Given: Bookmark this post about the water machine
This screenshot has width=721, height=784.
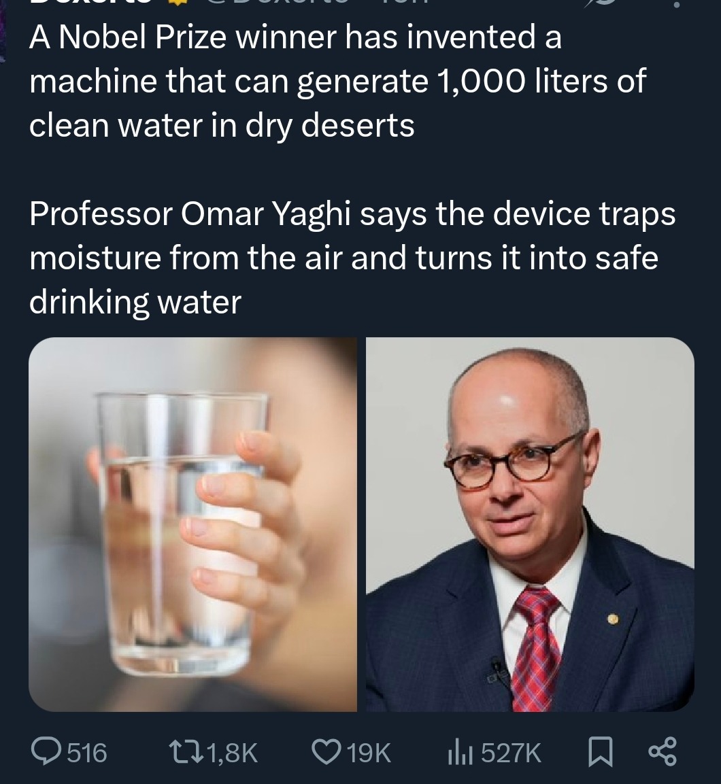Looking at the screenshot, I should click(601, 751).
